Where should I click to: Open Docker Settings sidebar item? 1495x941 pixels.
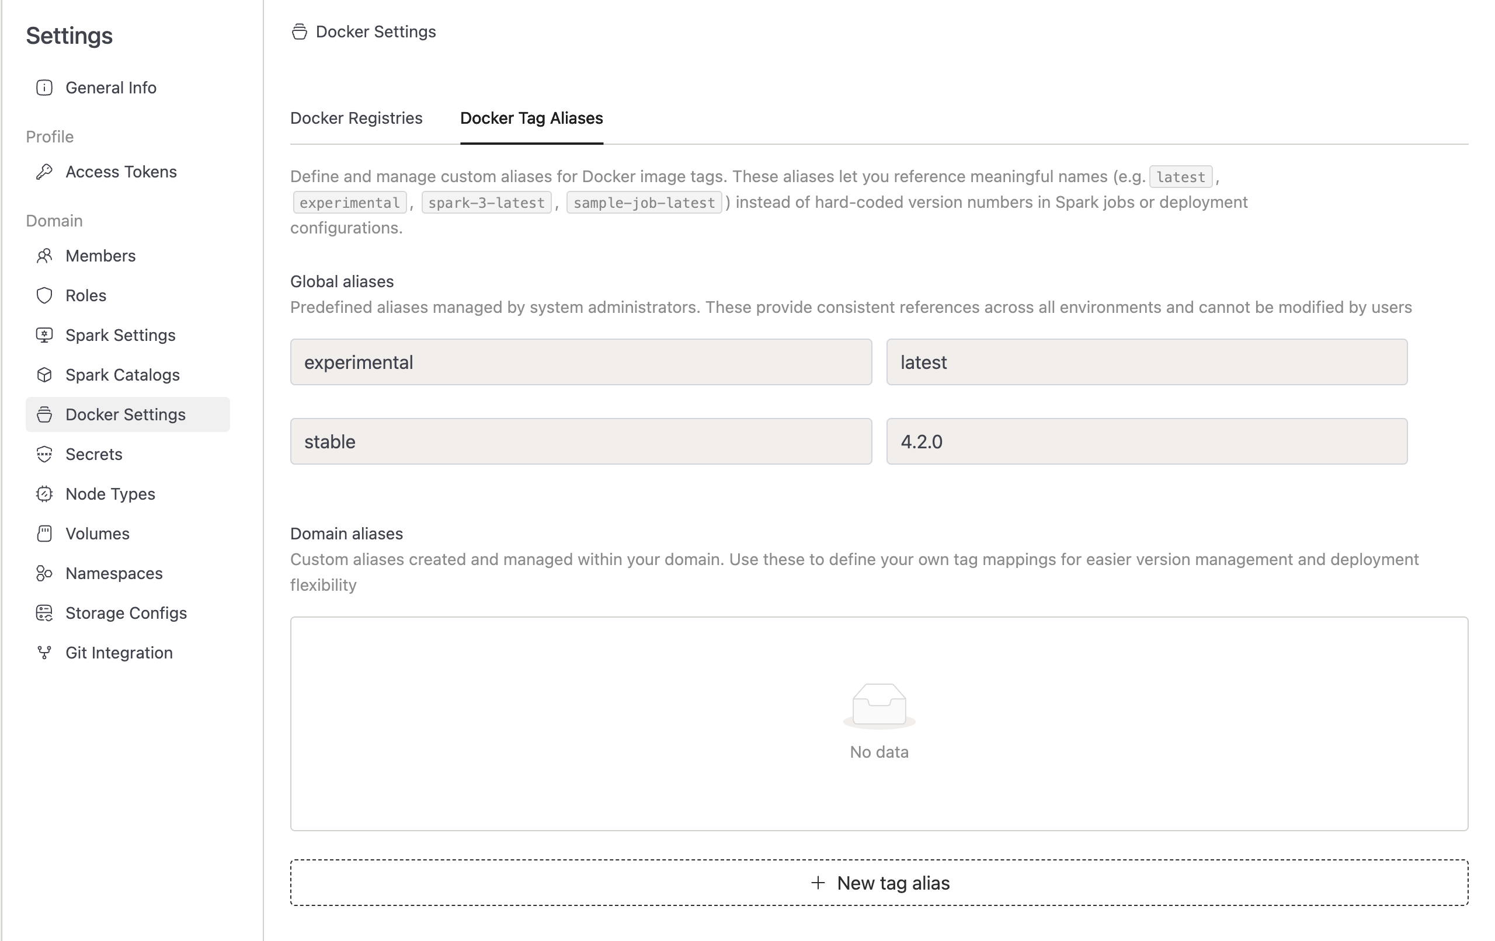click(x=126, y=414)
